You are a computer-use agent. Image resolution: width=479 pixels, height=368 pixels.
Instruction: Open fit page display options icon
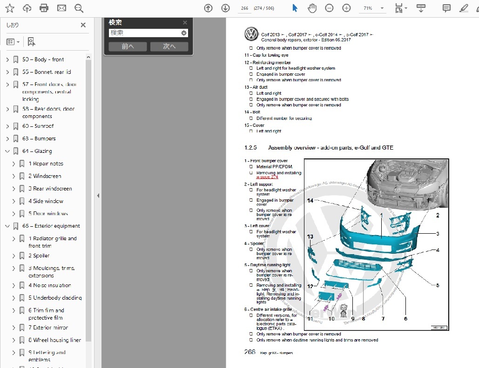400,8
